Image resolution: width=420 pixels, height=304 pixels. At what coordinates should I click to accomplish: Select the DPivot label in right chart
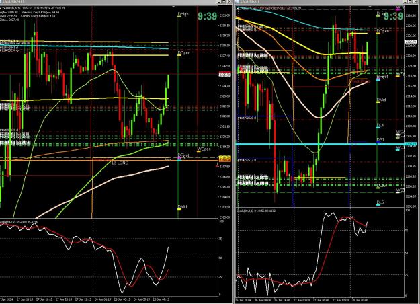pos(382,77)
